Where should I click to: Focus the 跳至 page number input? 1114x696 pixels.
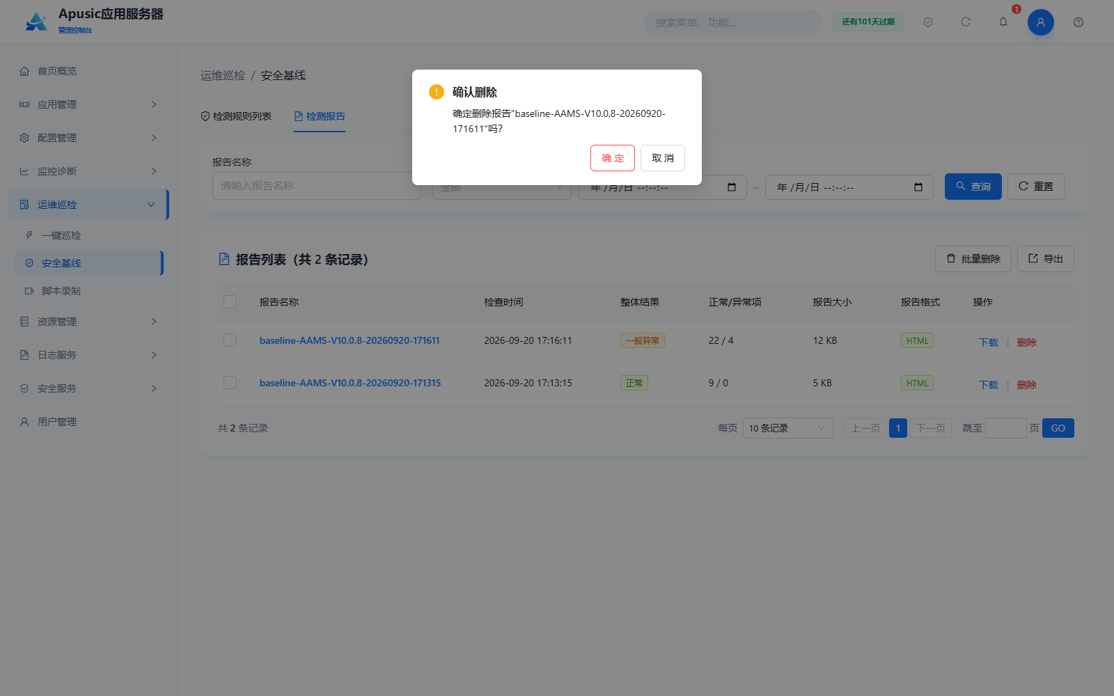tap(1006, 428)
